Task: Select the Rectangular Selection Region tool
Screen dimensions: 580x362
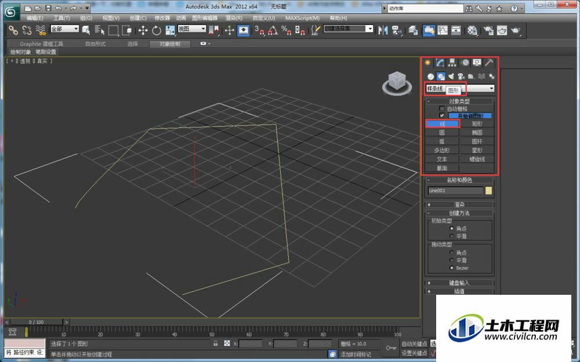Action: (x=113, y=30)
